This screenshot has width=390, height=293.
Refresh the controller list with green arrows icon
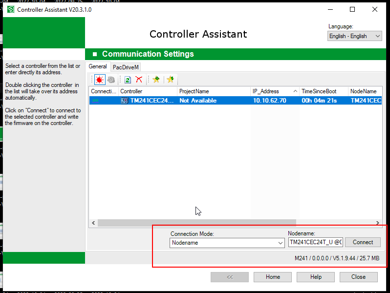click(x=128, y=80)
